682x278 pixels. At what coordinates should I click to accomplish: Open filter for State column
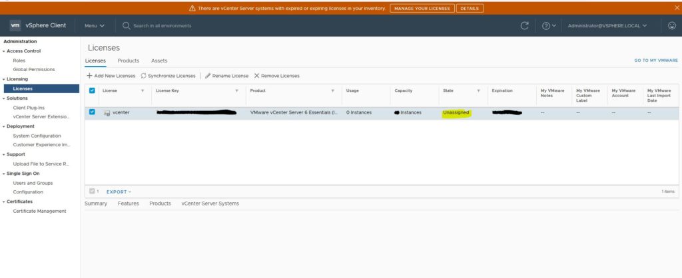(478, 91)
